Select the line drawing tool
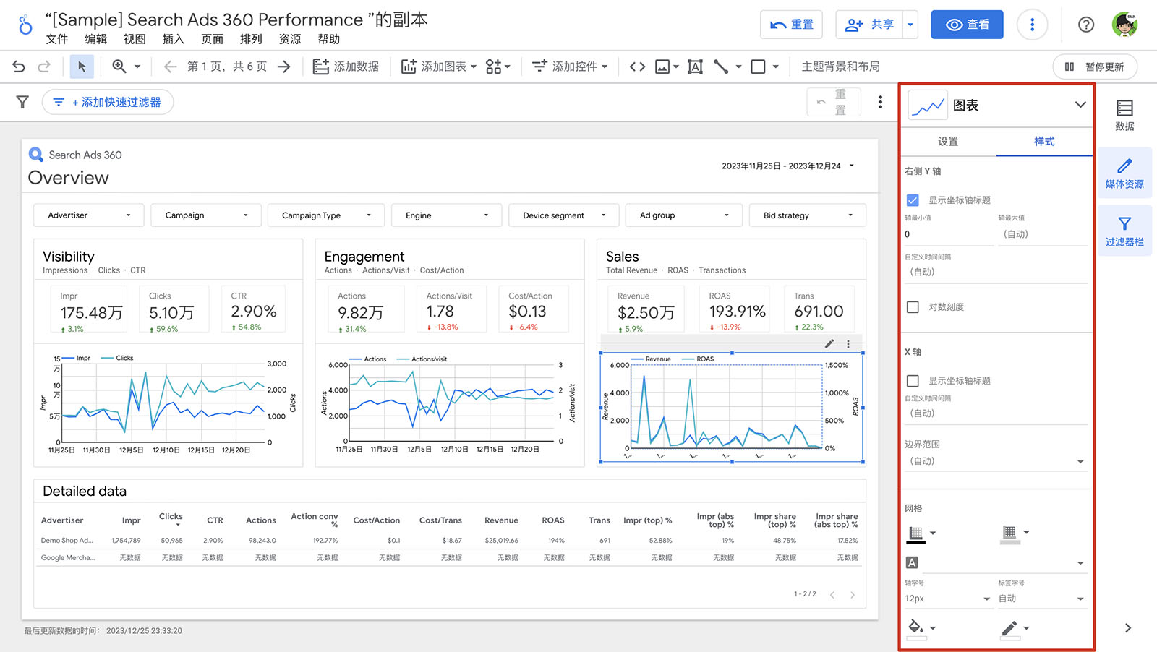Image resolution: width=1157 pixels, height=652 pixels. pyautogui.click(x=721, y=67)
